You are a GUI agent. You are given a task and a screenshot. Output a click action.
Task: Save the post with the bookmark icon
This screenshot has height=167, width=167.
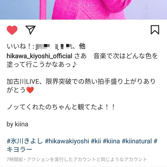tap(155, 30)
